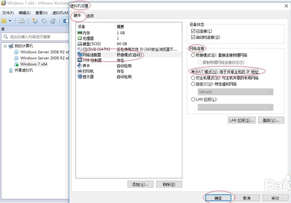Select 共享虚拟机 in library tree
The width and height of the screenshot is (291, 203).
[x=24, y=70]
